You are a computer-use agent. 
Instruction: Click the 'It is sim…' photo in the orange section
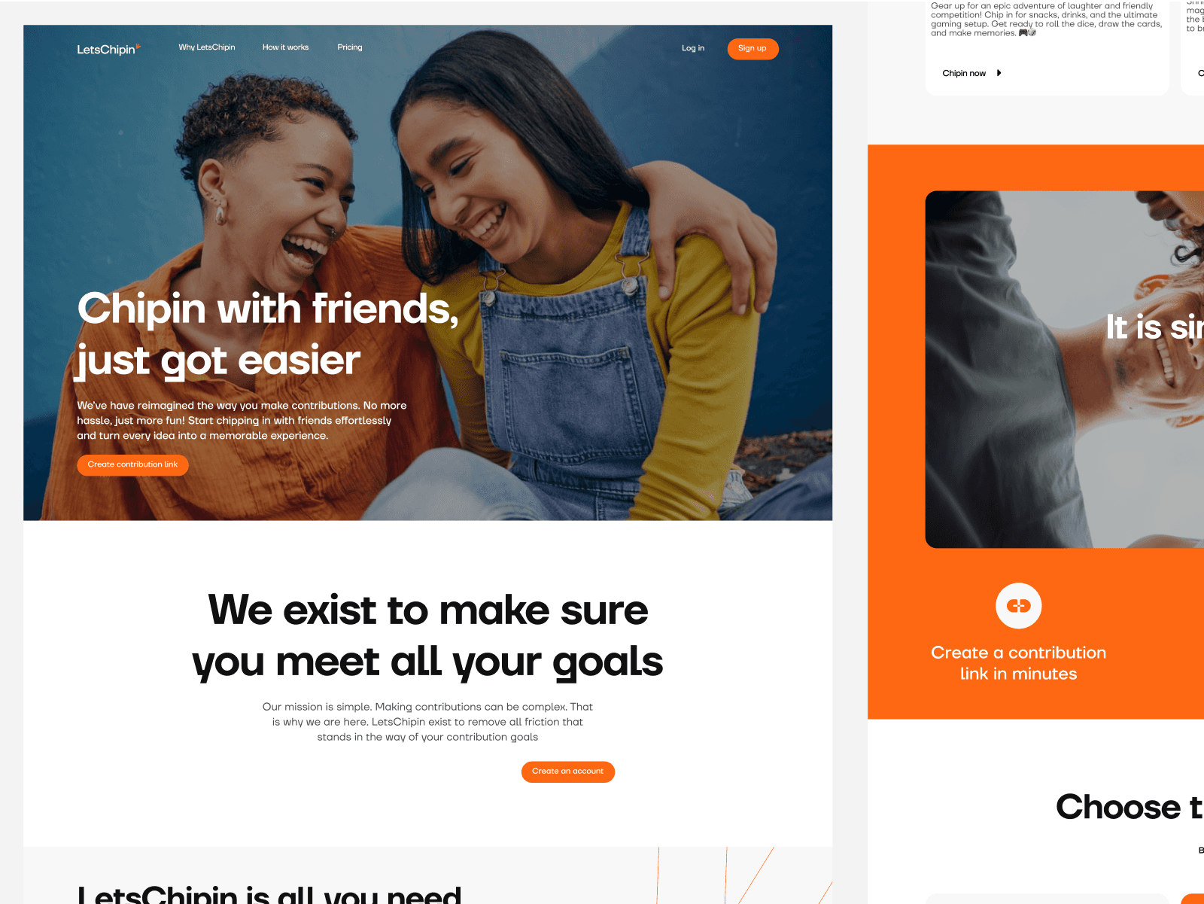[1065, 369]
